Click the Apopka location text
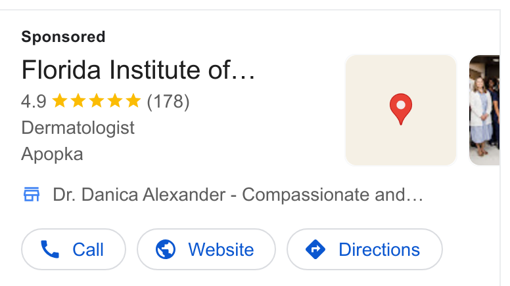The width and height of the screenshot is (510, 286). point(52,154)
